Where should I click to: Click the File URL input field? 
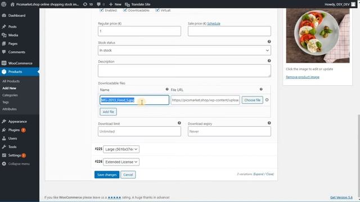click(x=205, y=100)
